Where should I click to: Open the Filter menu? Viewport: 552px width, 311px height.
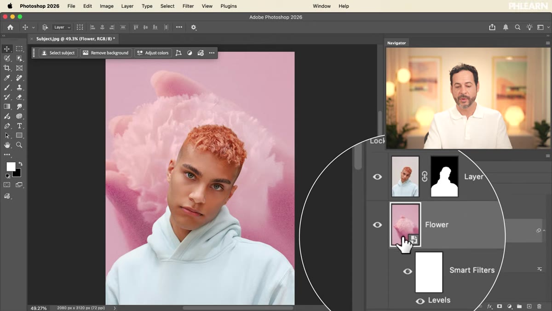pyautogui.click(x=188, y=6)
